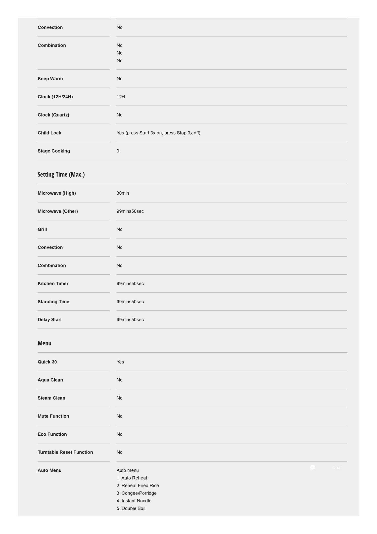Click the 12H clock value

click(121, 97)
